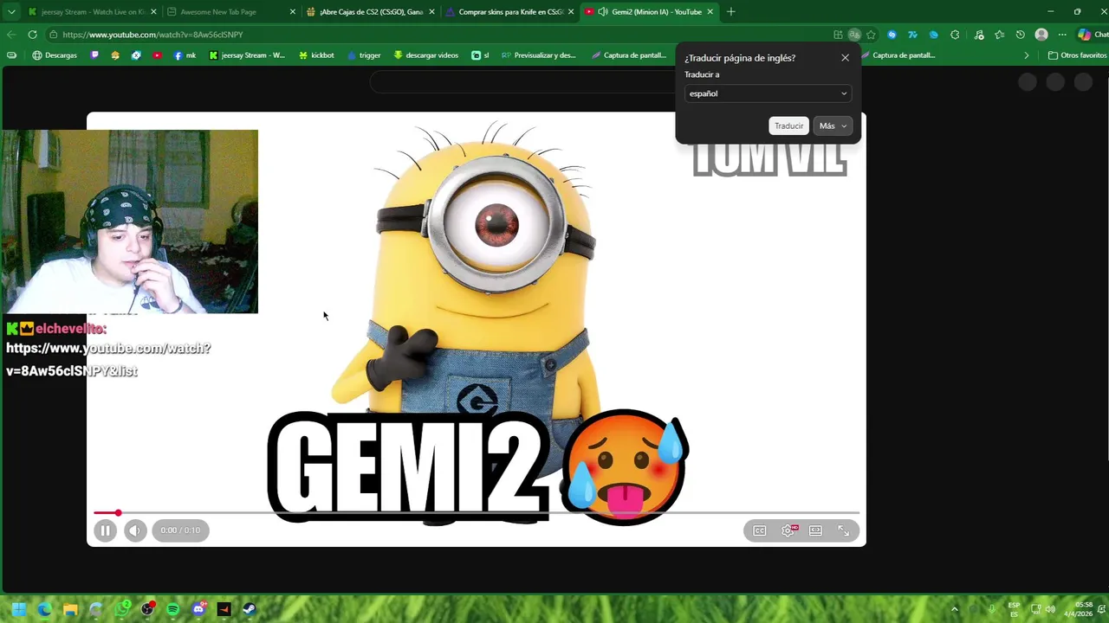Open the tab search chevron
This screenshot has height=623, width=1109.
click(11, 12)
